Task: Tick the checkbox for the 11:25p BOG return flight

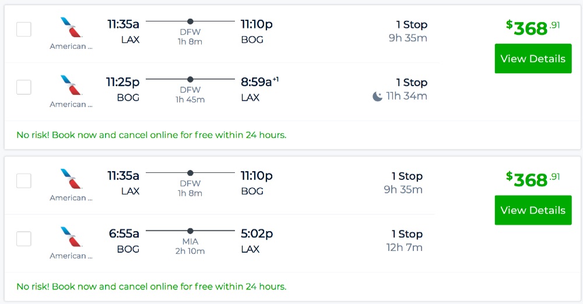Action: click(x=24, y=87)
